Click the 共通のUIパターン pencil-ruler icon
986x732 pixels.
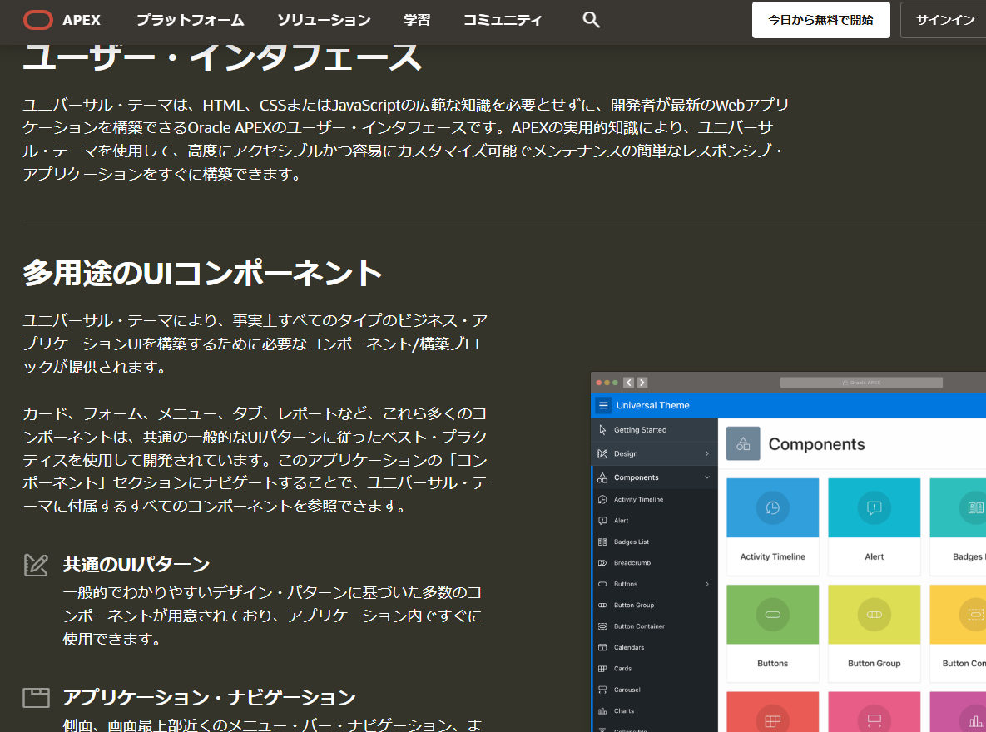tap(36, 565)
